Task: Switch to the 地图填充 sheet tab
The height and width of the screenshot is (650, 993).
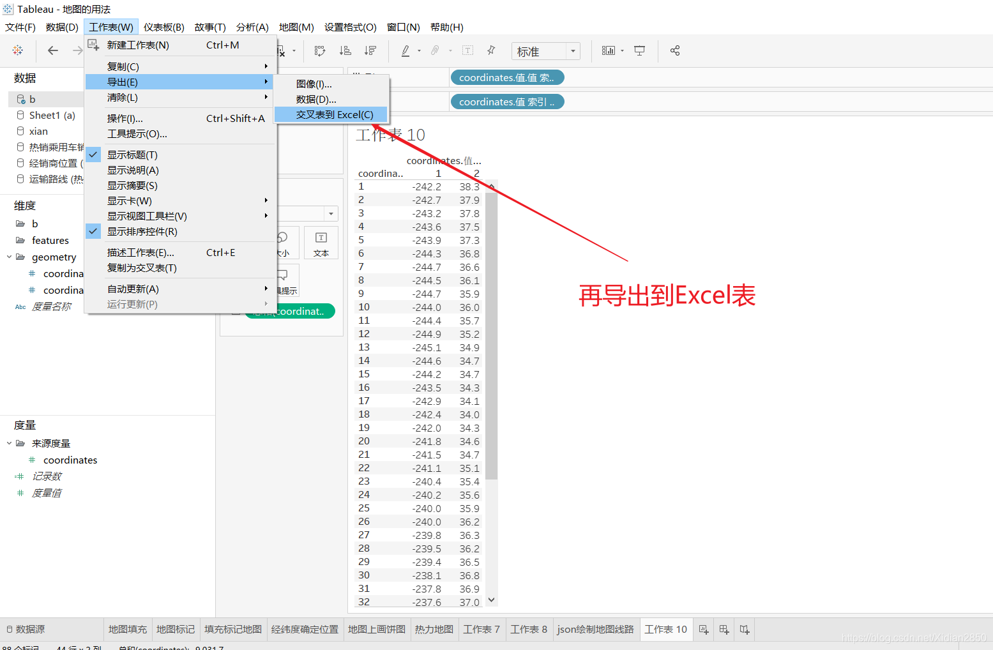Action: pos(128,629)
